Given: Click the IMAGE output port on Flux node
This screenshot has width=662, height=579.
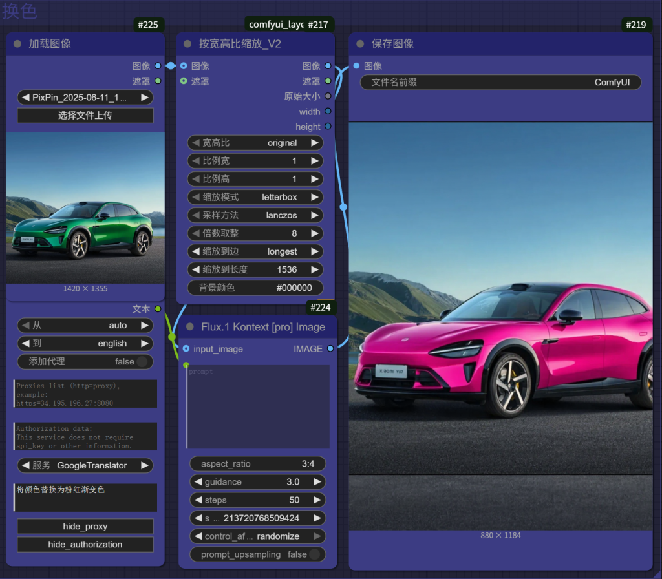Looking at the screenshot, I should [x=330, y=349].
